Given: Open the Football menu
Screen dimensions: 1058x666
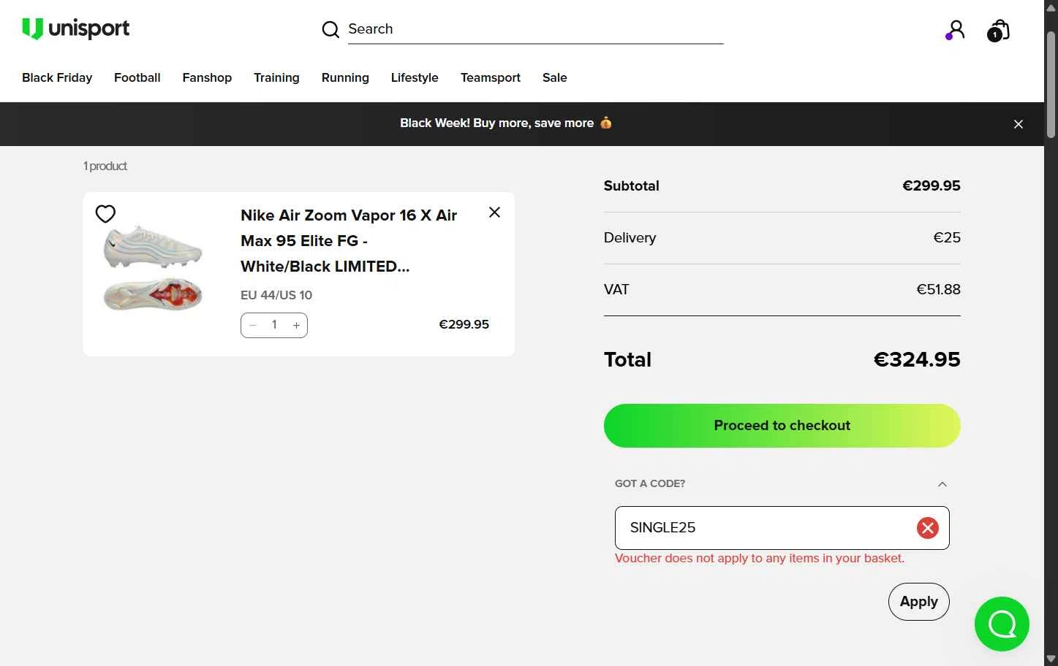Looking at the screenshot, I should tap(137, 77).
